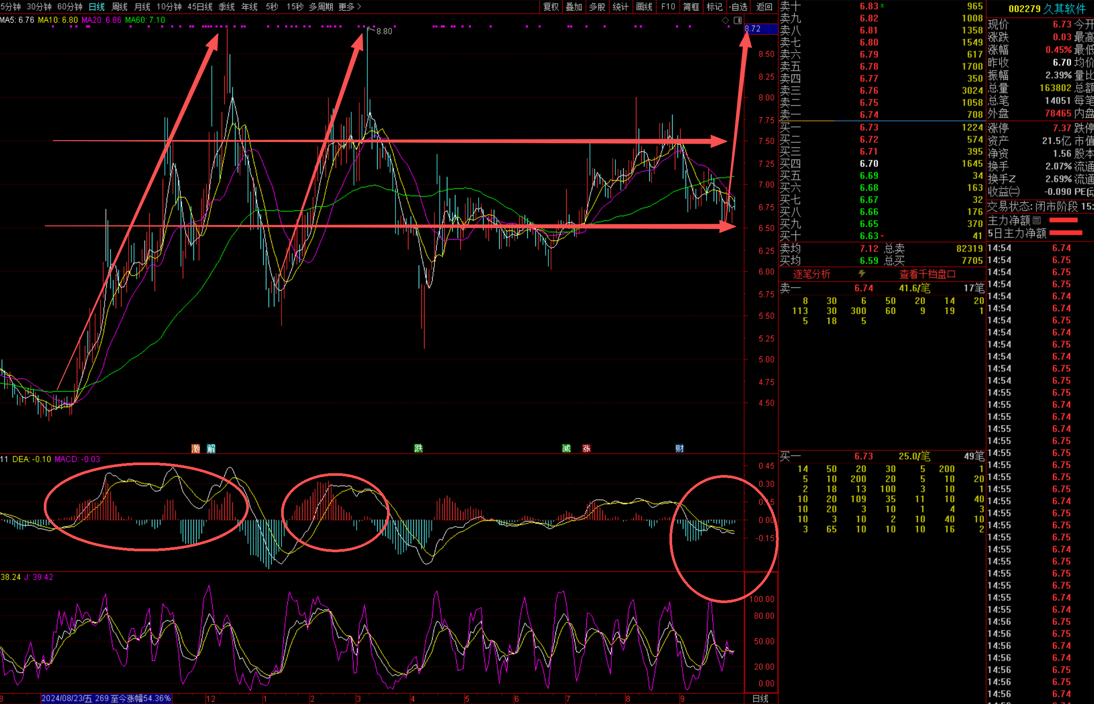Toggle -自选 watchlist membership
Image resolution: width=1094 pixels, height=704 pixels.
click(x=738, y=7)
